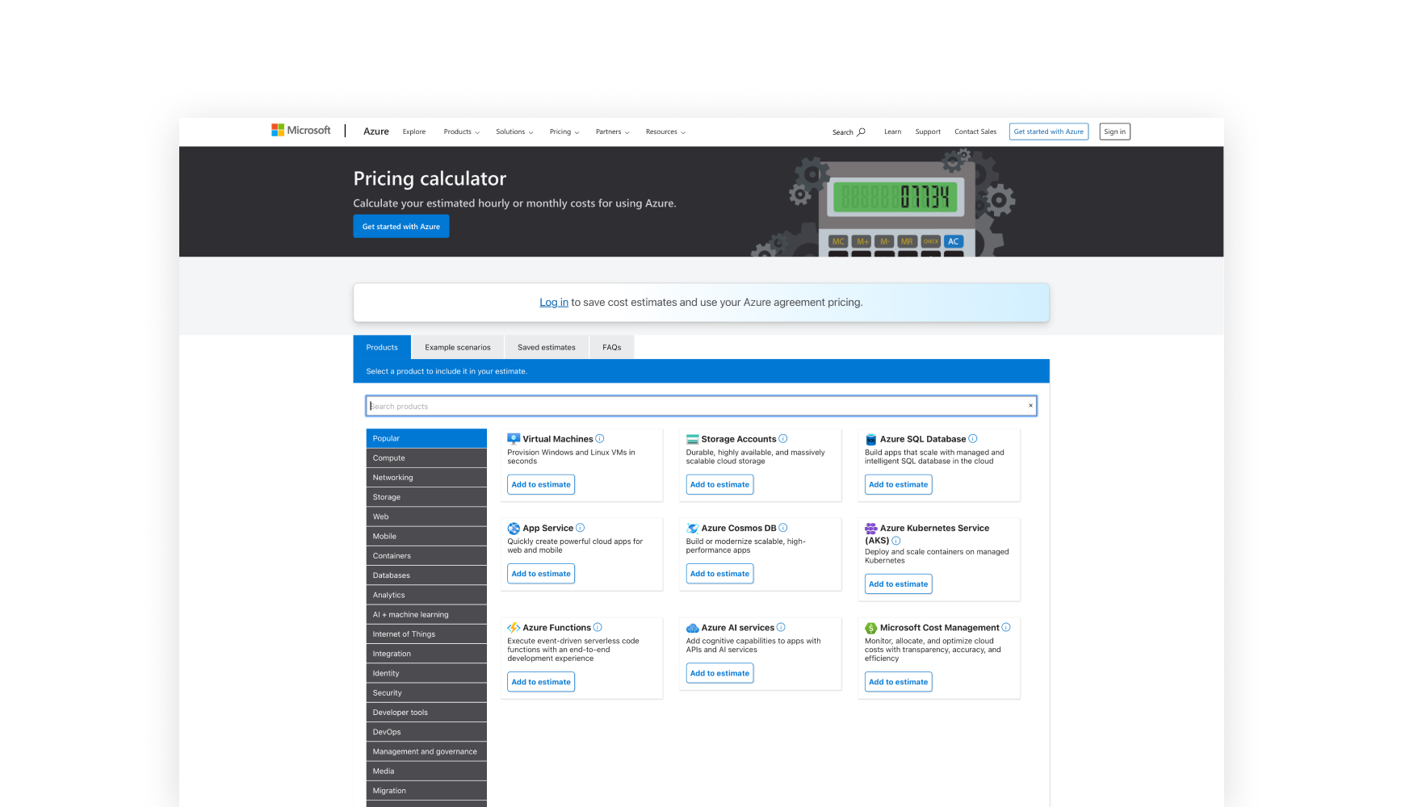Add Azure SQL Database to estimate
Viewport: 1405px width, 807px height.
coord(899,484)
